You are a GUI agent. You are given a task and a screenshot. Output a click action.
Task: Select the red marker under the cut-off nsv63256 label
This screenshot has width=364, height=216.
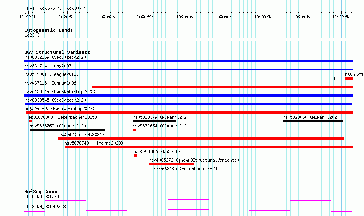(x=349, y=78)
